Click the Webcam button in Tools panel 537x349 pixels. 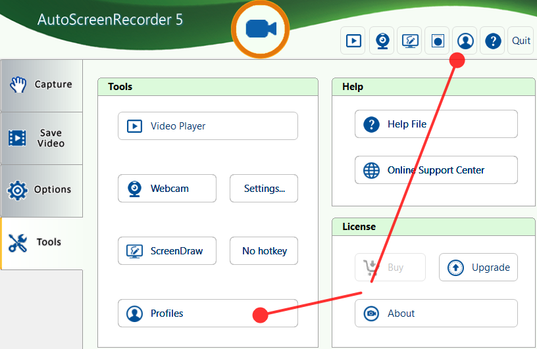167,189
